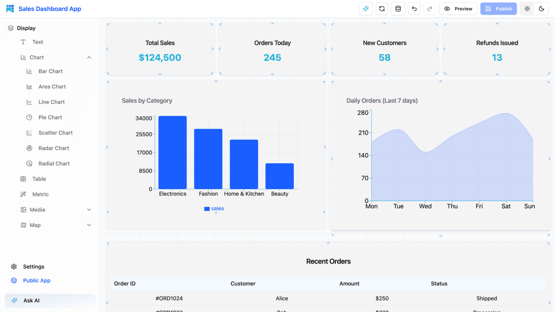Enable light mode with the sun toggle
The width and height of the screenshot is (555, 312).
coord(527,8)
